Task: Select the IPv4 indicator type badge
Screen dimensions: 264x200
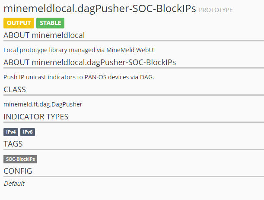Action: [11, 132]
